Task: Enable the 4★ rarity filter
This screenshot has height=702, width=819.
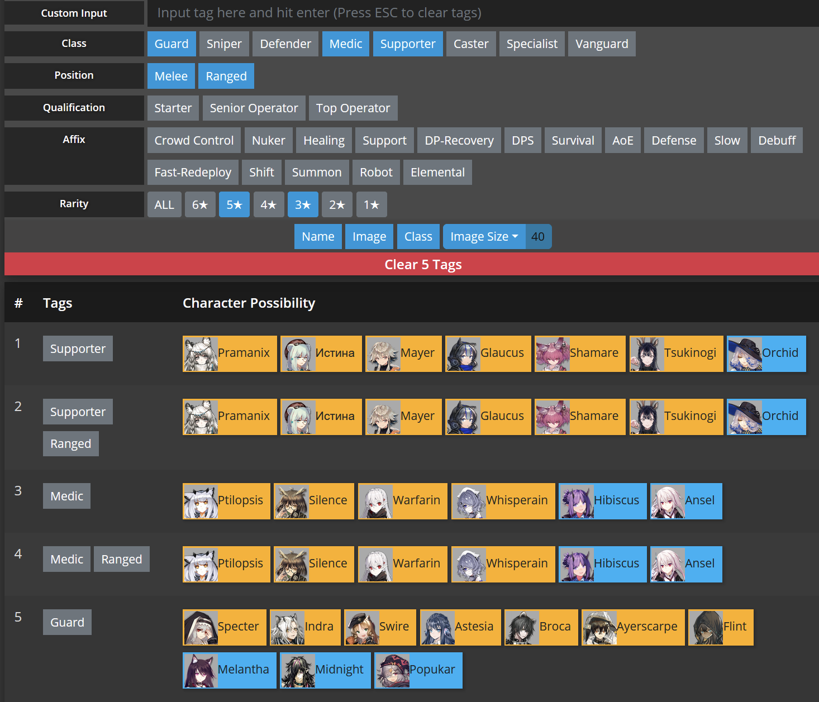Action: [x=269, y=204]
